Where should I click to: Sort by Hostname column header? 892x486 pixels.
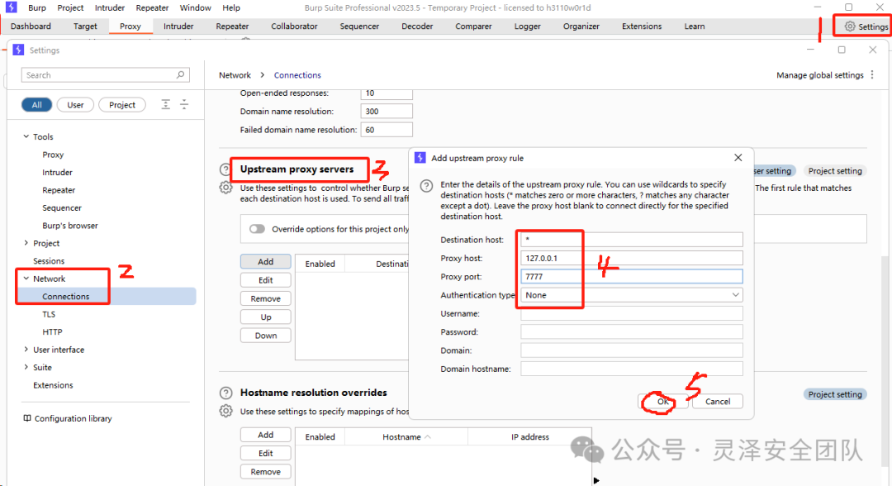tap(406, 436)
